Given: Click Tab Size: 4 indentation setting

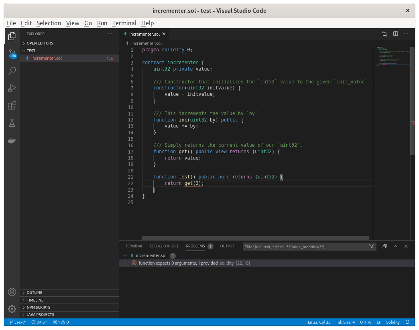Looking at the screenshot, I should tap(345, 322).
